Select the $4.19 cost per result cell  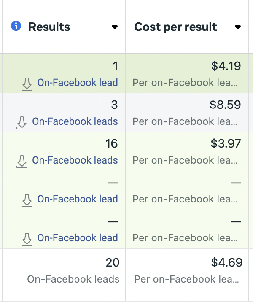point(226,66)
